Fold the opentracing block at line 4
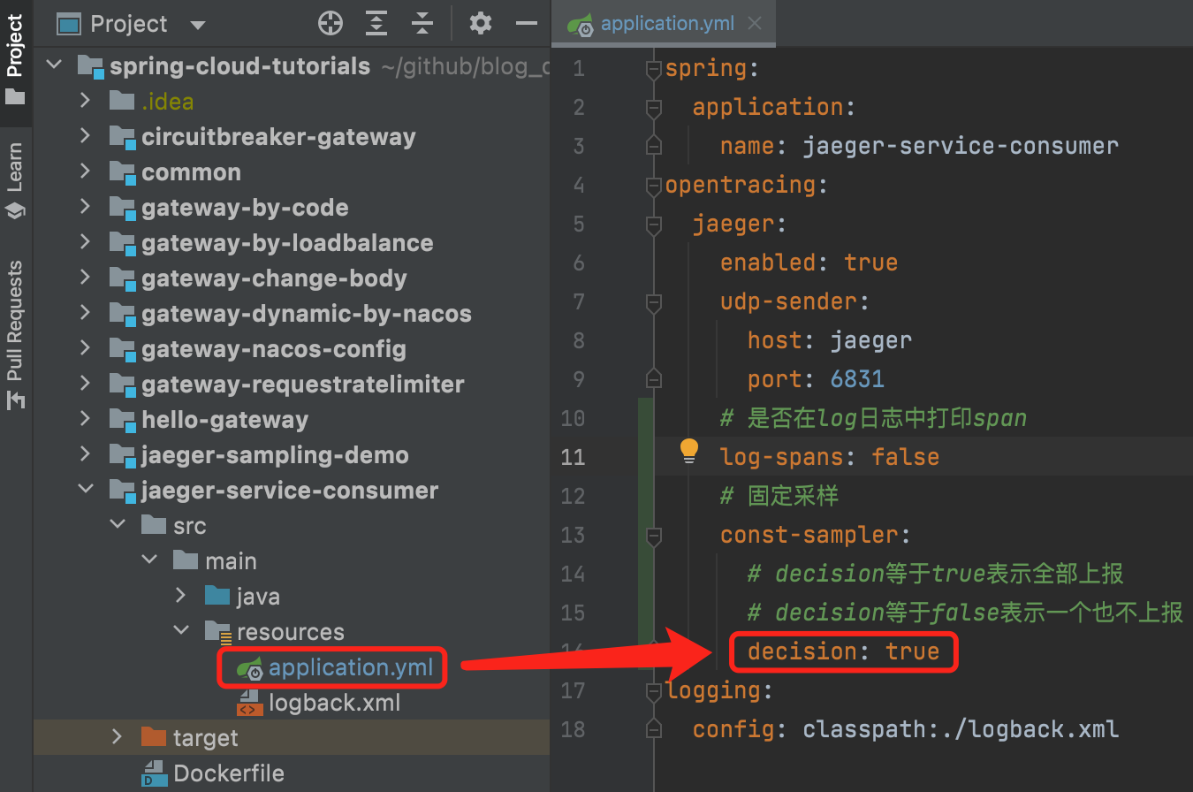 [654, 186]
